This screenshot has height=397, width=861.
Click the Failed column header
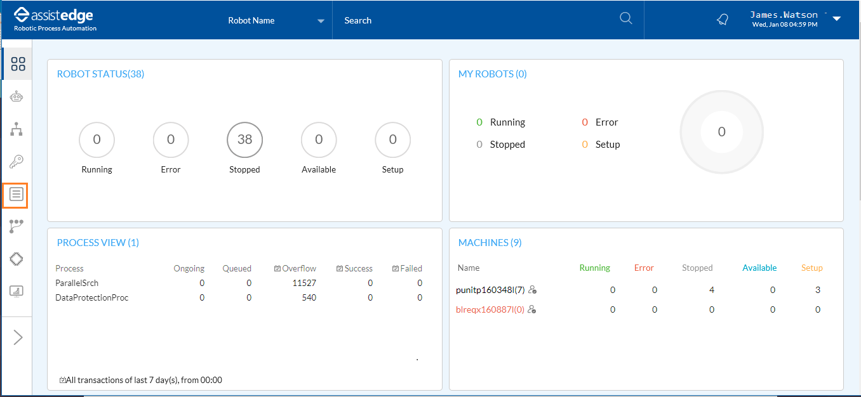click(407, 268)
